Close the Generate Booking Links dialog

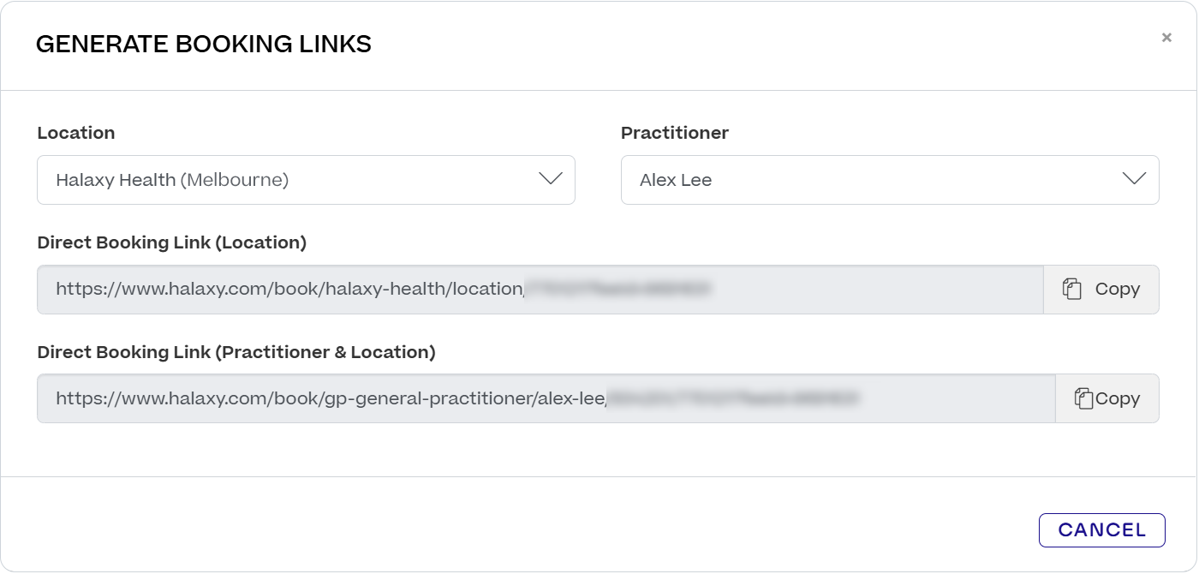1166,38
